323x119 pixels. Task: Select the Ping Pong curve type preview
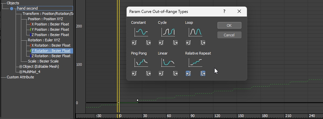pos(141,62)
